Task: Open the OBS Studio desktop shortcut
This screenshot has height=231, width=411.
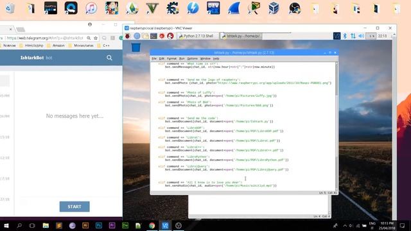Action: click(x=295, y=8)
